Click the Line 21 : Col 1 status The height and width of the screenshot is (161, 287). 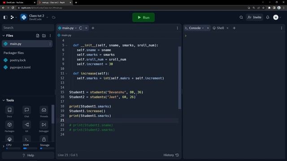click(x=68, y=155)
